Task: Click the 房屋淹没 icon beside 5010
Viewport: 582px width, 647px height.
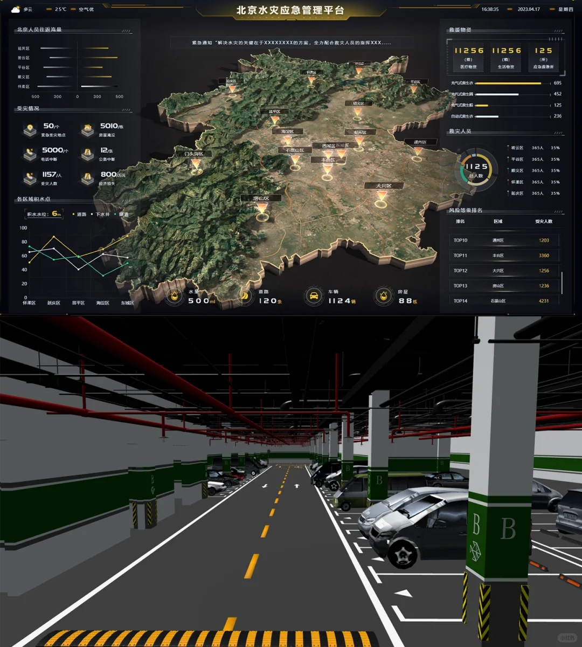Action: pos(87,130)
